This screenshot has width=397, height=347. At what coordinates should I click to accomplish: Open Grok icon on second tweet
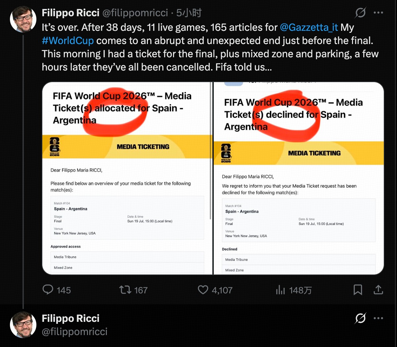[360, 318]
